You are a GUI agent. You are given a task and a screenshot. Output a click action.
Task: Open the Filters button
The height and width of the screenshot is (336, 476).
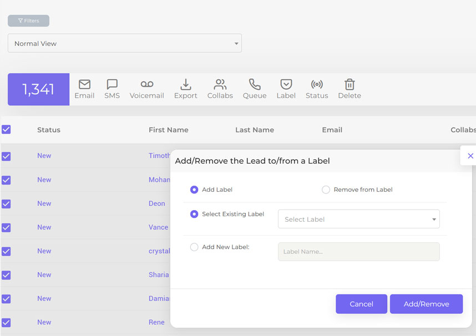[28, 21]
